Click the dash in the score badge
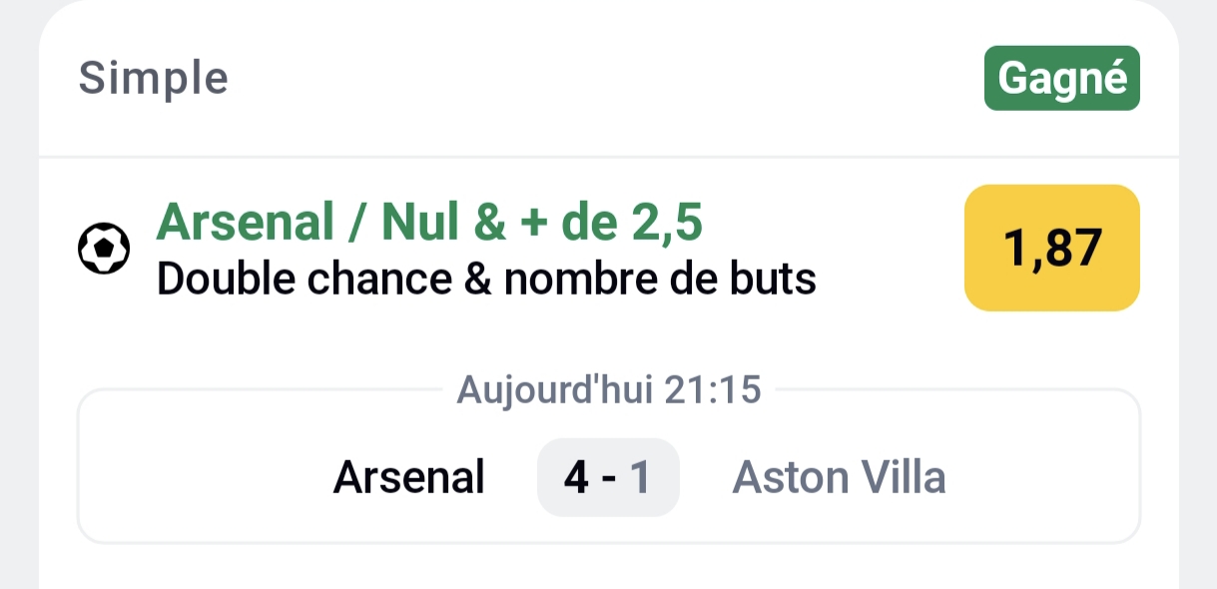 click(608, 478)
